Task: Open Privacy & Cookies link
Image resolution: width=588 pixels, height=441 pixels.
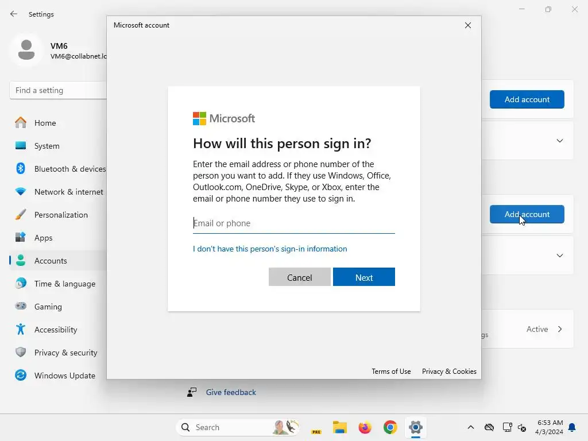Action: 449,372
